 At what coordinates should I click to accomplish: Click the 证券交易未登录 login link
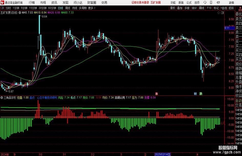click(140, 3)
